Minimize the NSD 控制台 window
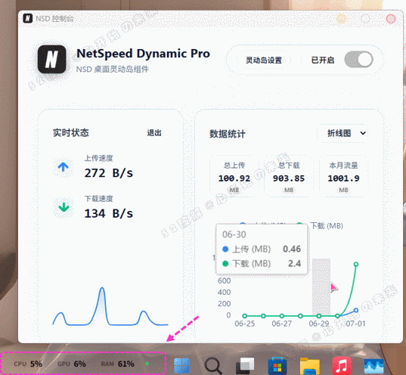 pos(341,19)
